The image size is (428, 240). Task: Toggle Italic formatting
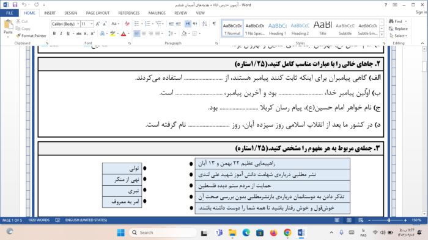point(61,34)
